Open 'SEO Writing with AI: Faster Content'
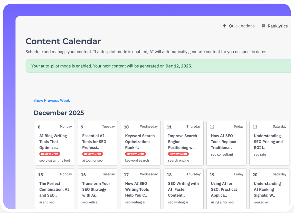This screenshot has width=294, height=213. (183, 189)
